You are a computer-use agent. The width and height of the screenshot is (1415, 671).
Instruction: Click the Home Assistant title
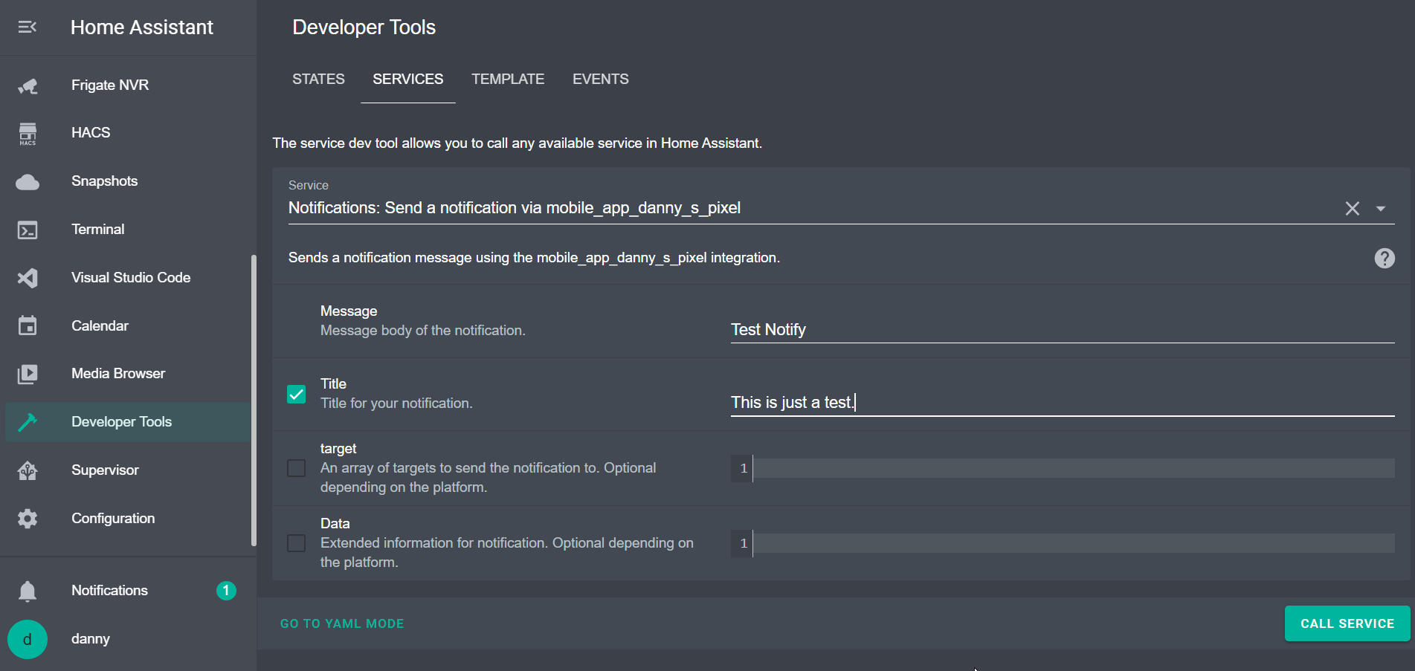pos(142,27)
